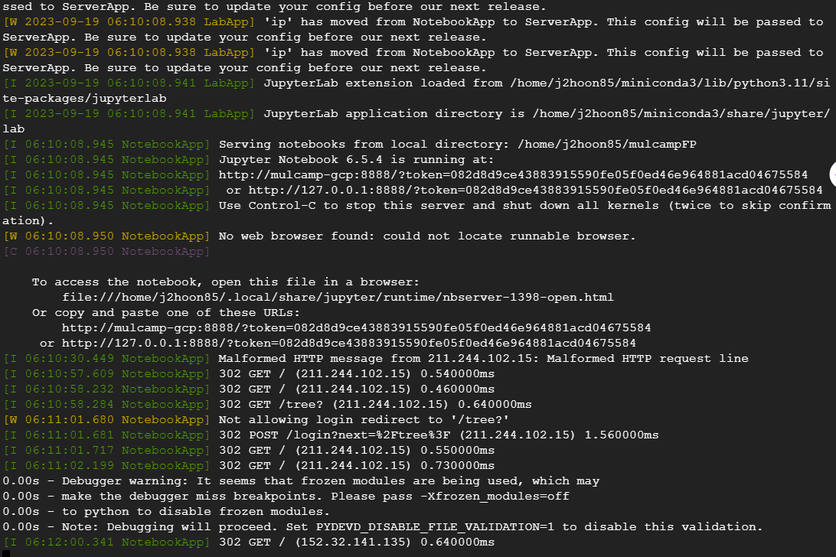Screen dimensions: 836x557
Task: Click 'Or copy and paste one of these URLs:' line
Action: (x=166, y=313)
